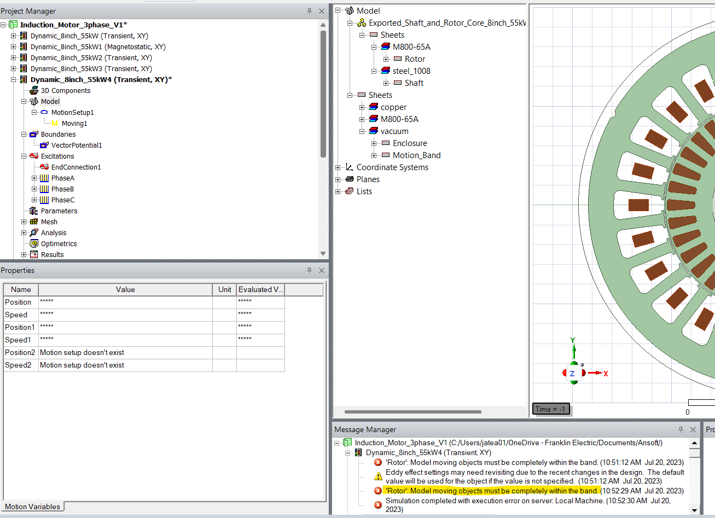
Task: Expand the Motion_Band object node
Action: 374,155
